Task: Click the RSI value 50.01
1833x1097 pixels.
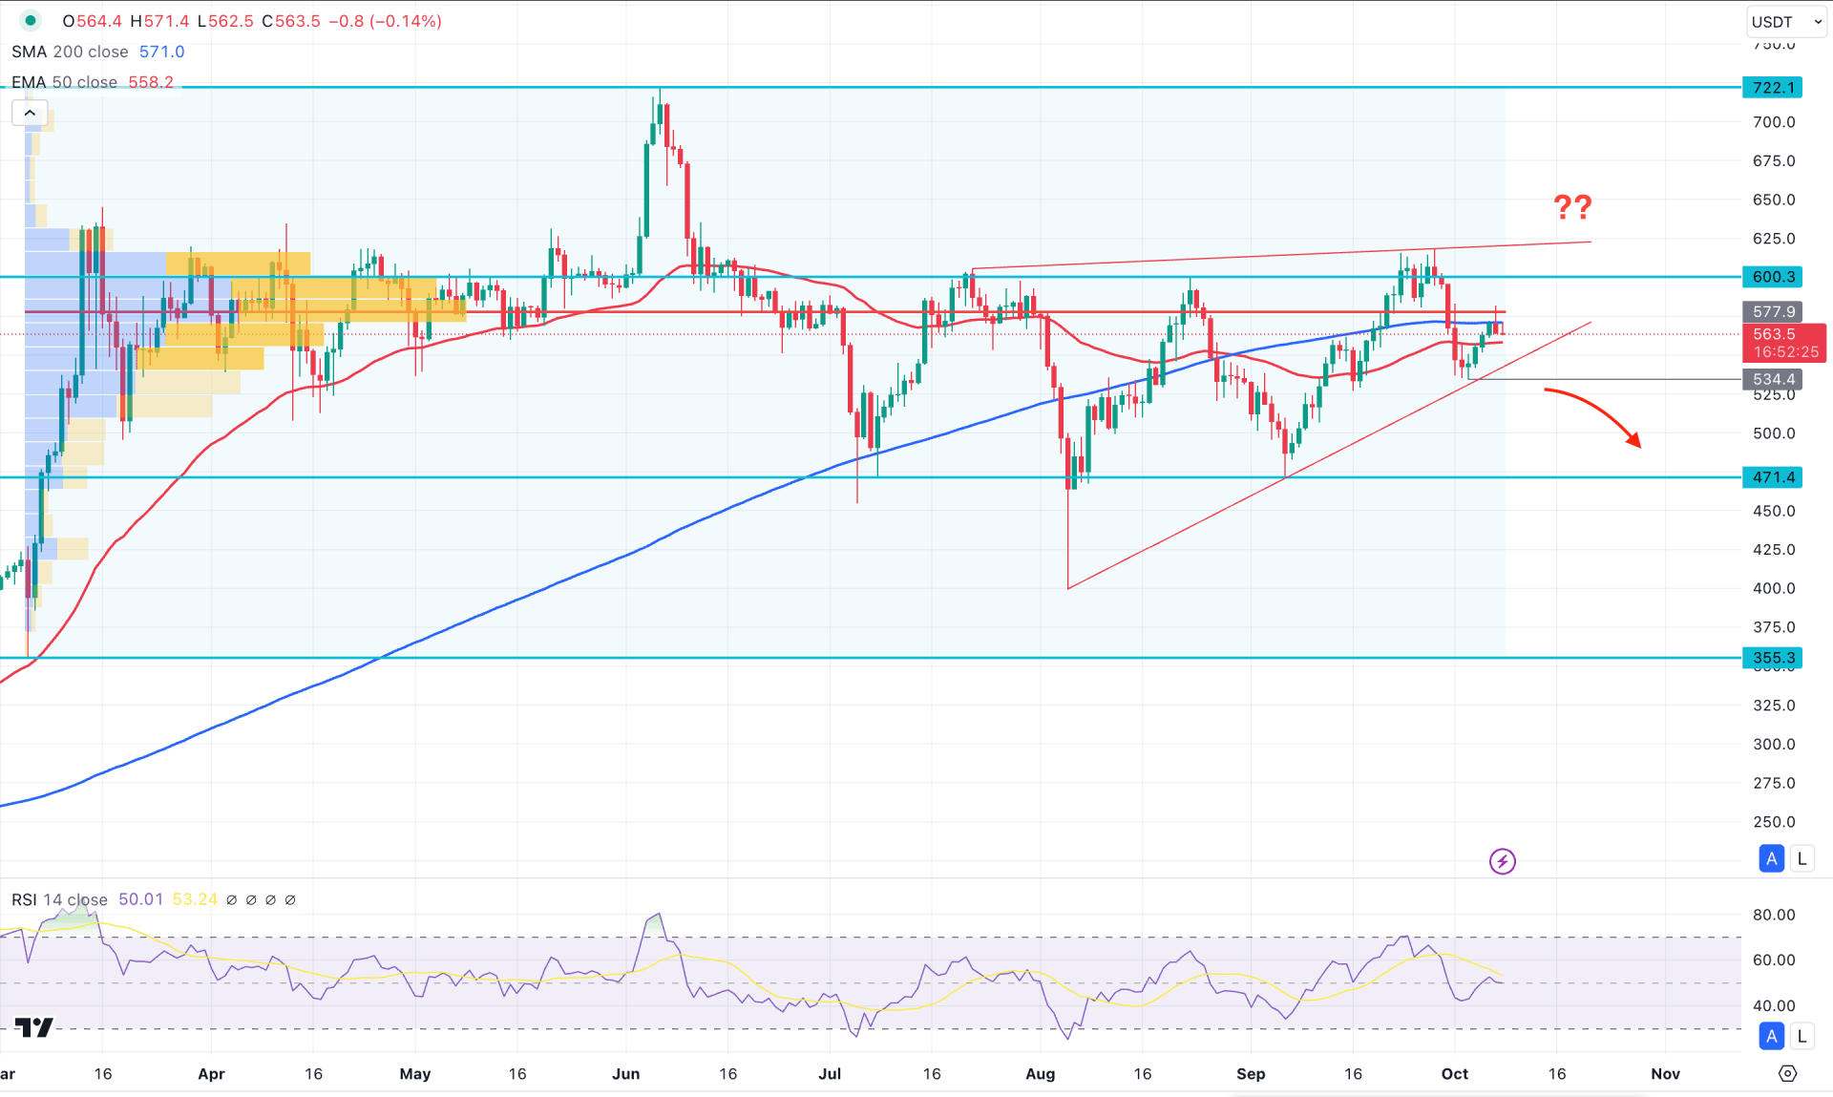Action: click(x=140, y=899)
